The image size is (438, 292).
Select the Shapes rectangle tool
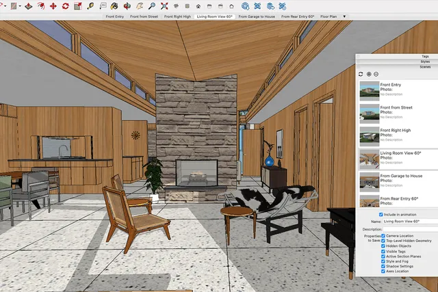coord(14,6)
